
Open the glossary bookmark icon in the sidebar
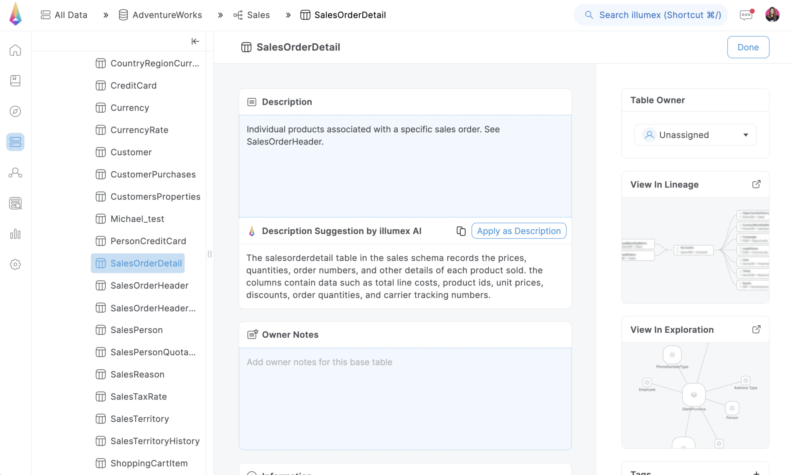point(15,80)
